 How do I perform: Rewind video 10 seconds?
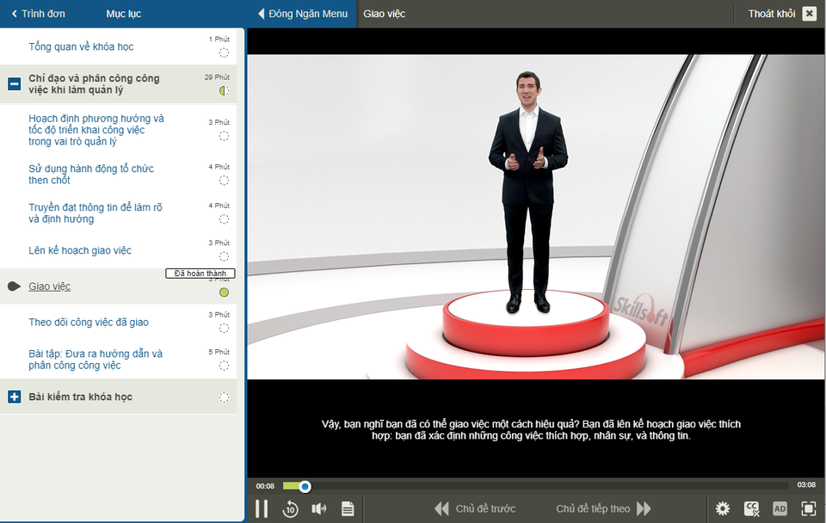[291, 508]
